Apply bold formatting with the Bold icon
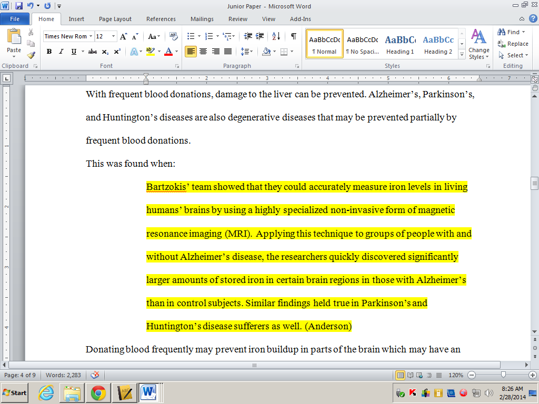 click(x=49, y=52)
